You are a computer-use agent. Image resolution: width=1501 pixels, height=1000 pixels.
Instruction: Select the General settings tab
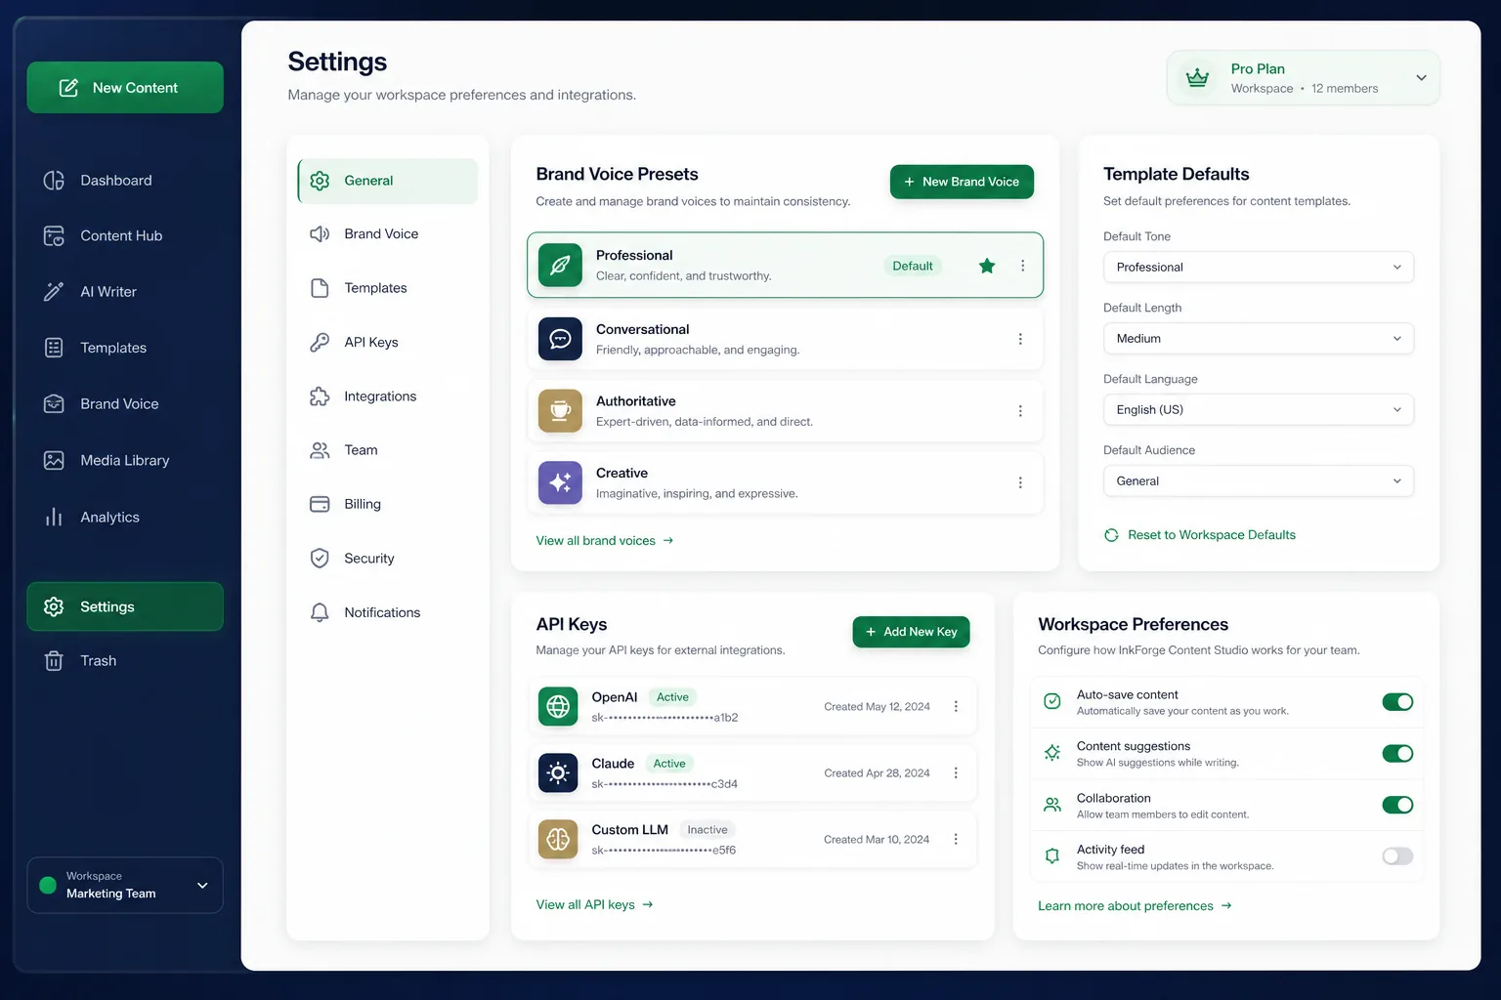[x=388, y=181]
